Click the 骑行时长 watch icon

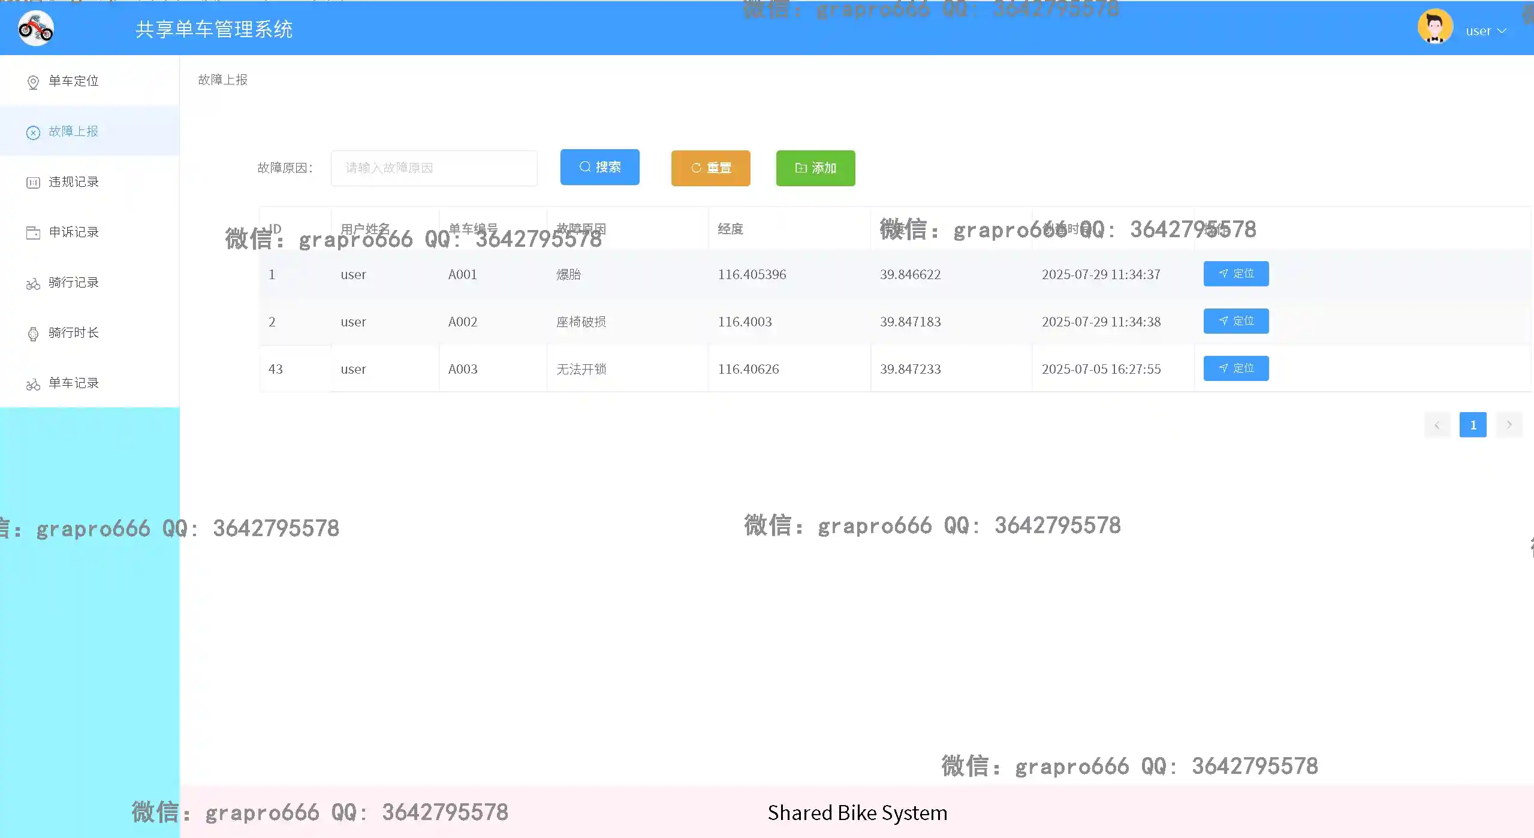pos(34,334)
